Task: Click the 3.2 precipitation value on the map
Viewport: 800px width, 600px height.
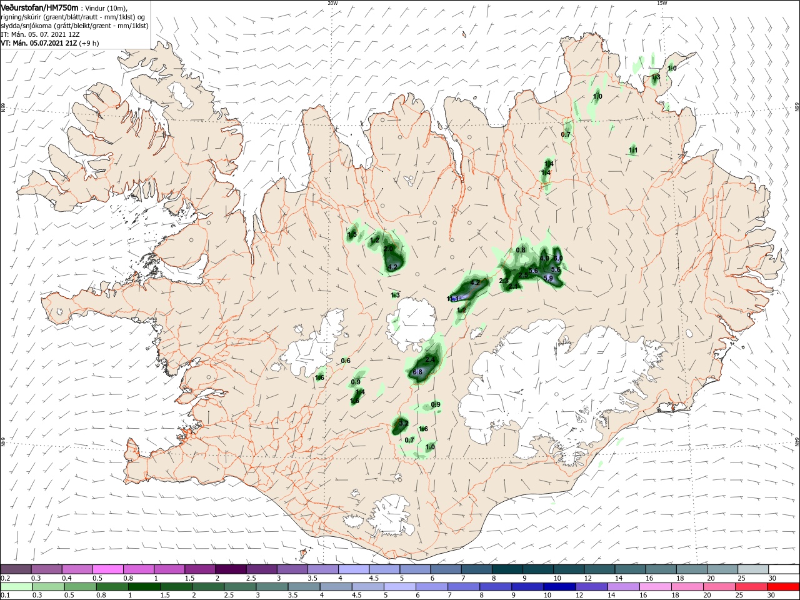Action: [404, 424]
